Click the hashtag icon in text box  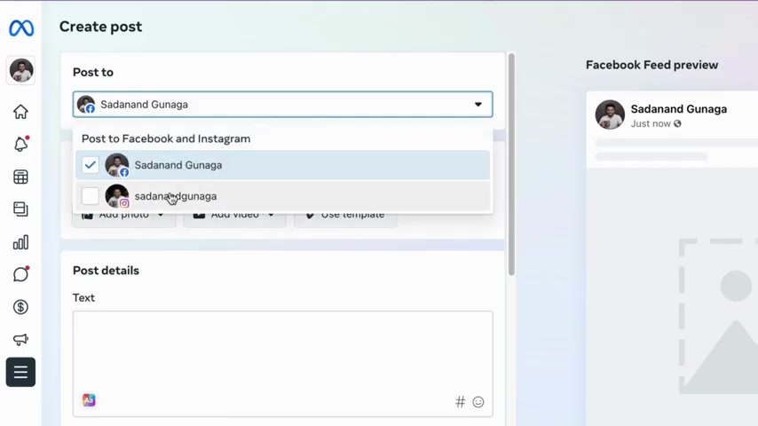coord(460,402)
